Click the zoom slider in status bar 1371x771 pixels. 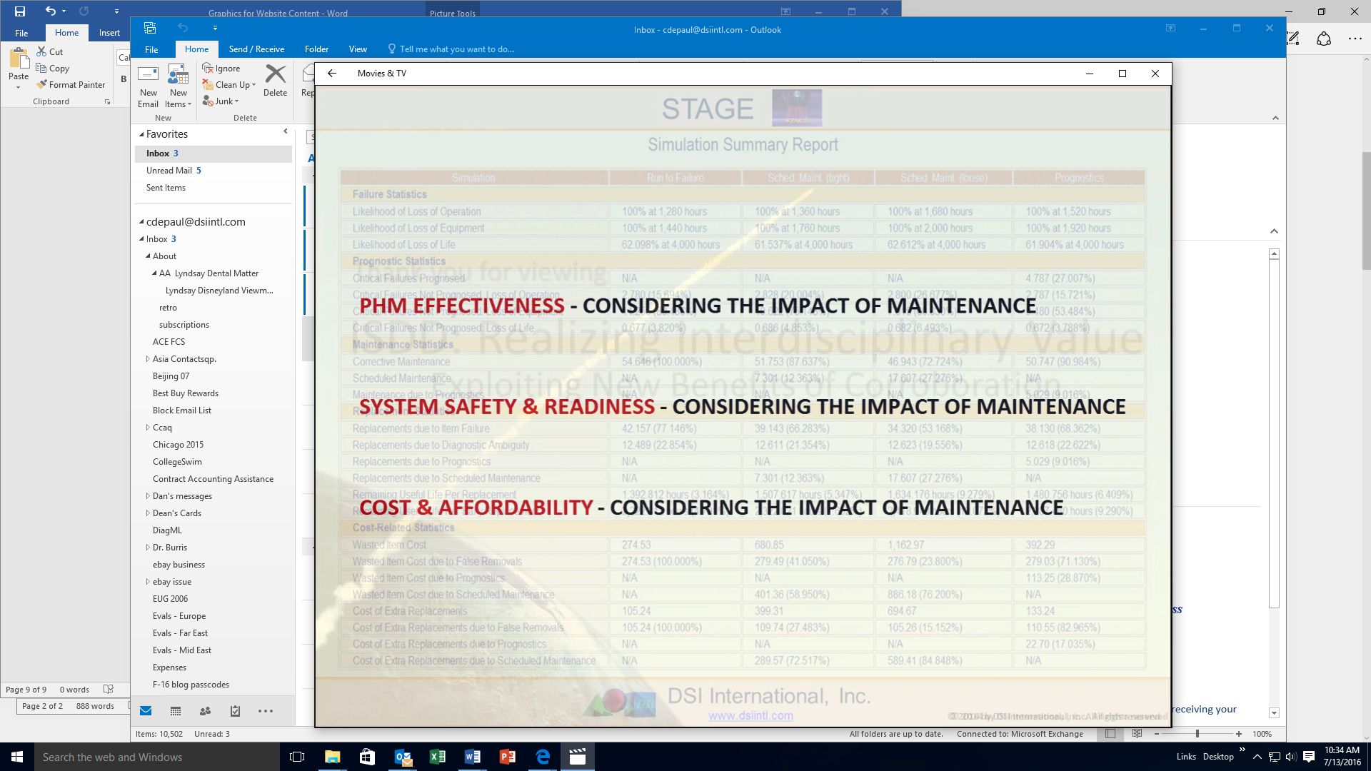pyautogui.click(x=1197, y=734)
